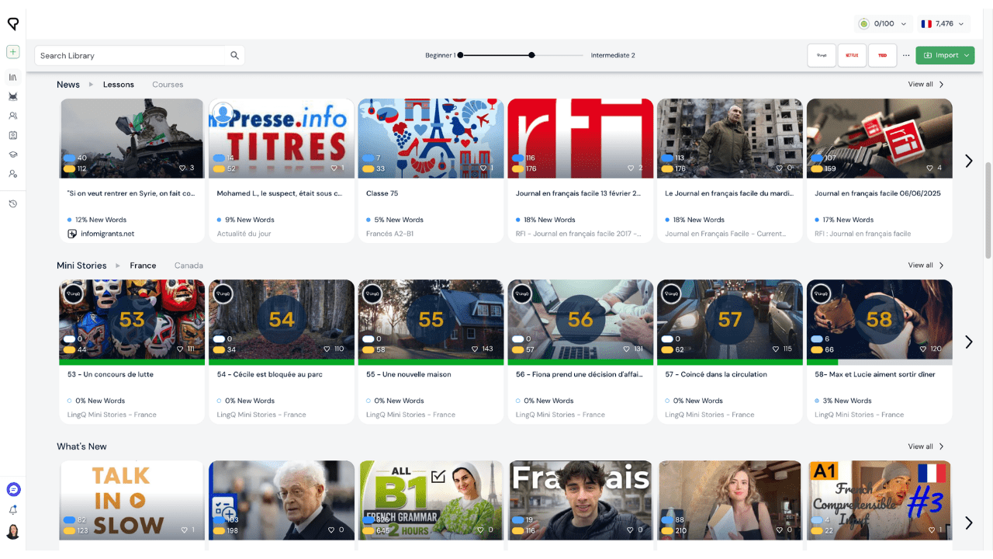The width and height of the screenshot is (993, 559).
Task: Open lesson "Mohamed L., le suspect, était sous c..."
Action: (279, 193)
